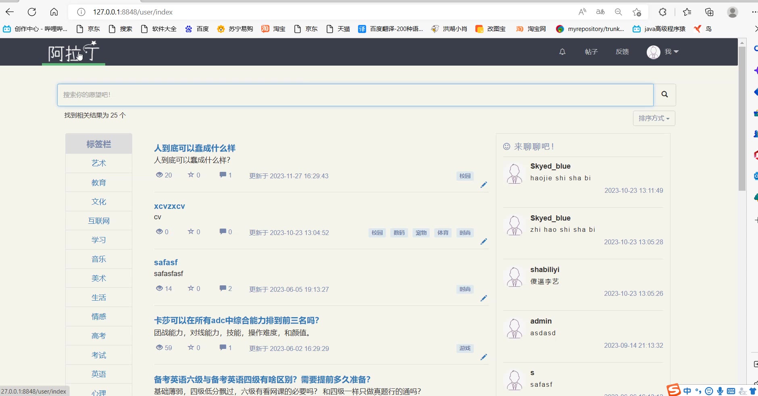The height and width of the screenshot is (396, 758).
Task: Click comment icon on 卡莎 post
Action: tap(223, 347)
